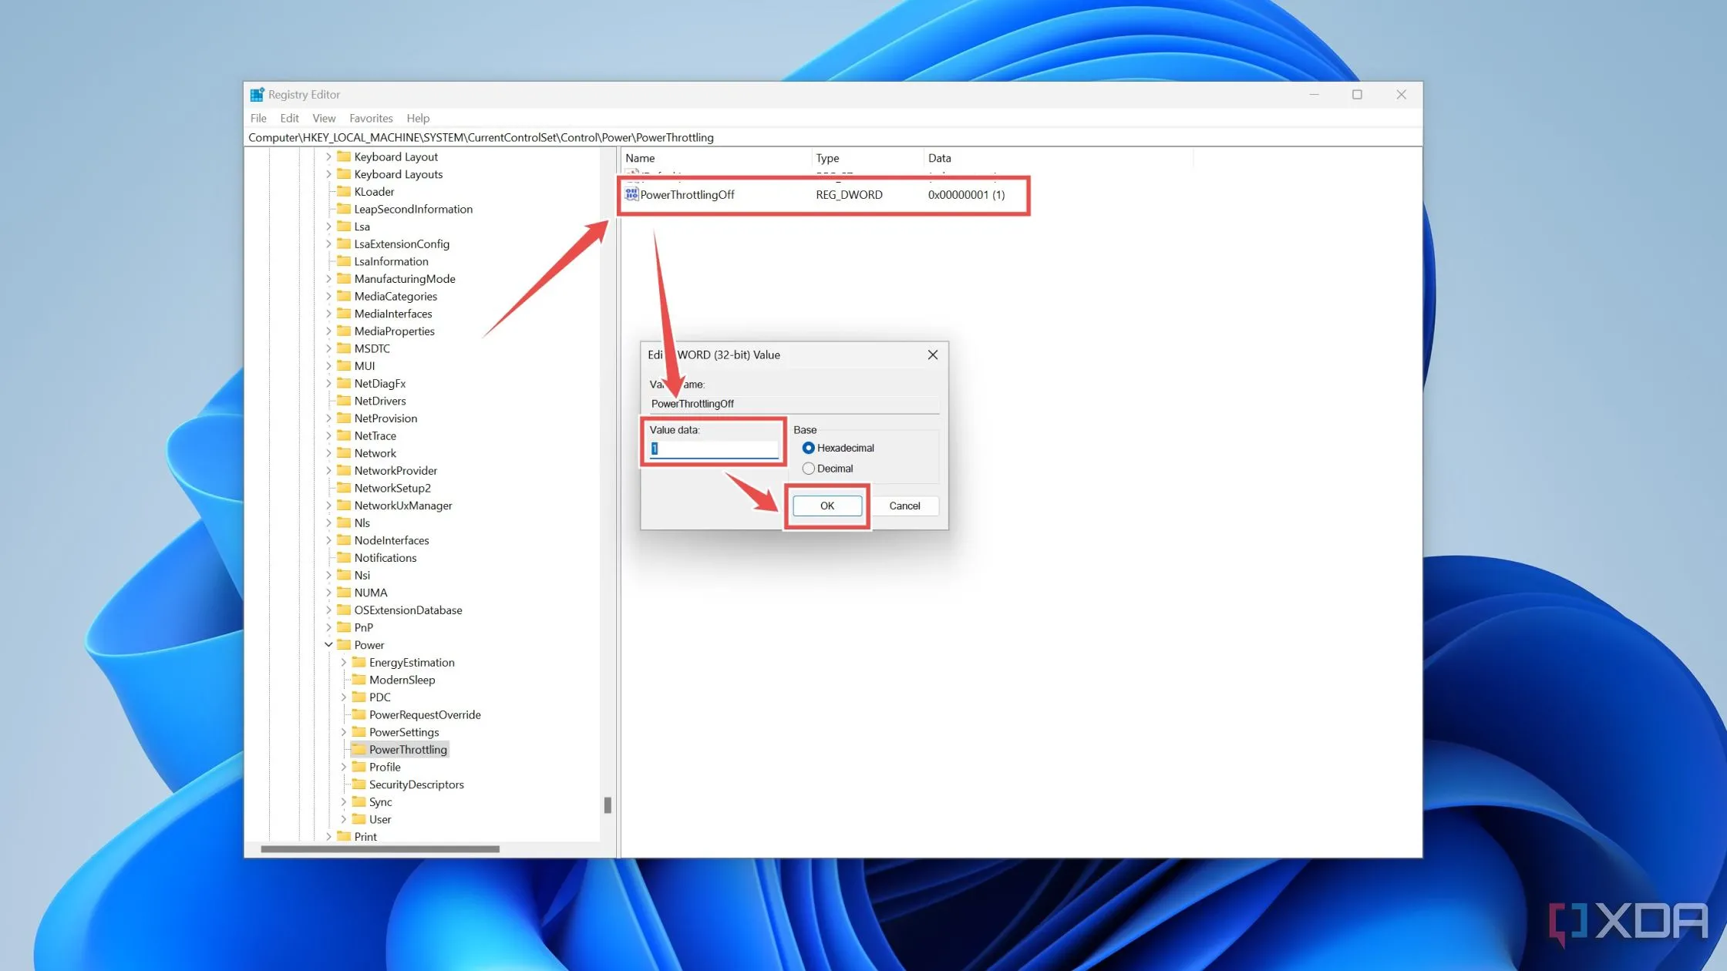Click the Registry Editor icon in the title bar
Image resolution: width=1727 pixels, height=971 pixels.
click(x=258, y=94)
